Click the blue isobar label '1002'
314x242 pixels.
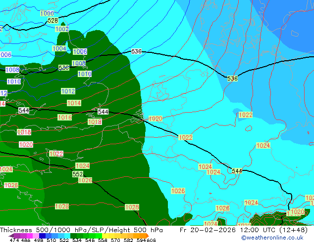(x=62, y=29)
